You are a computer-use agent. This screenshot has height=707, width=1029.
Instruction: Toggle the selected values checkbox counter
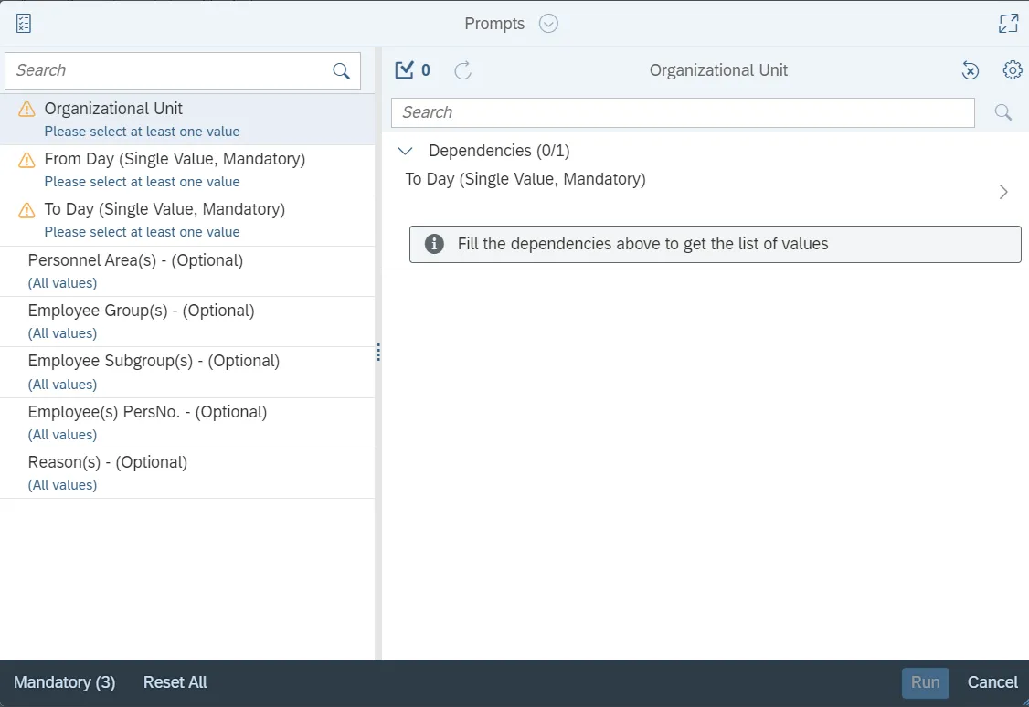(412, 70)
